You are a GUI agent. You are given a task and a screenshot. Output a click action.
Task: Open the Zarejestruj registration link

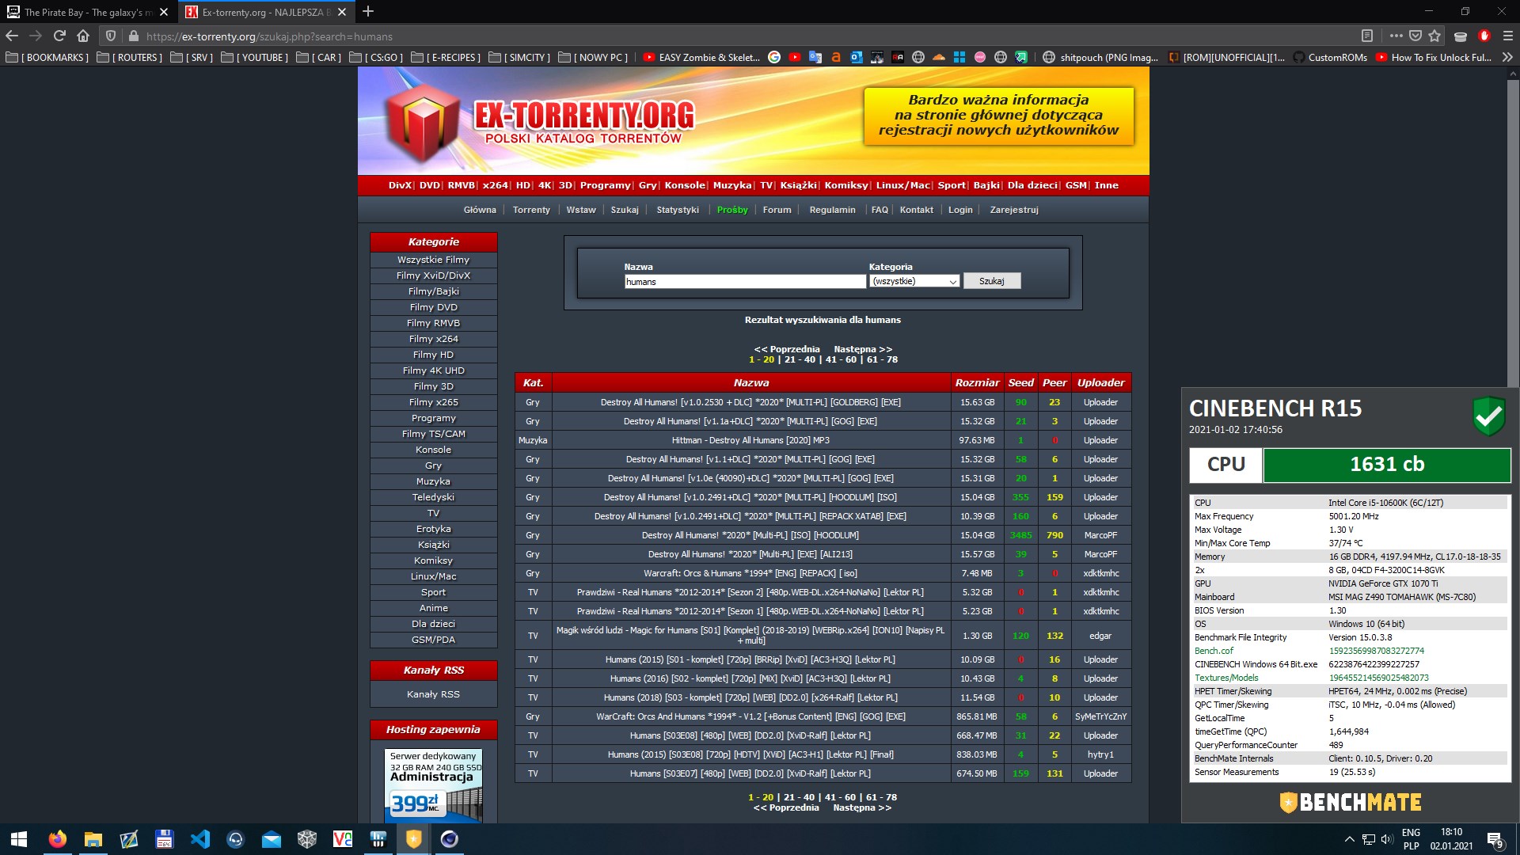1013,210
